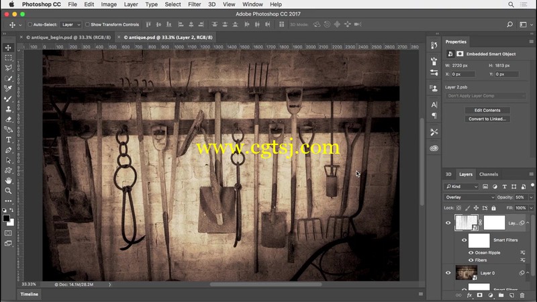Enable the Auto-Select checkbox
537x302 pixels.
(x=30, y=24)
